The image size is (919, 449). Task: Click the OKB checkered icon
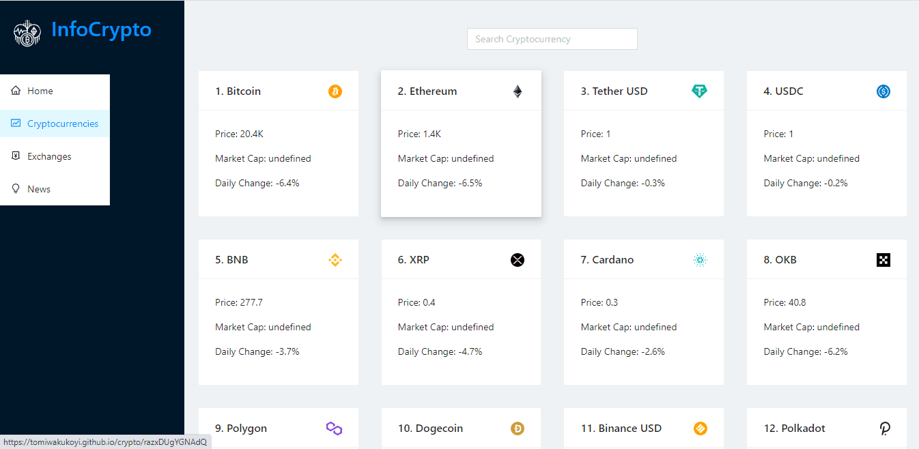click(x=883, y=260)
